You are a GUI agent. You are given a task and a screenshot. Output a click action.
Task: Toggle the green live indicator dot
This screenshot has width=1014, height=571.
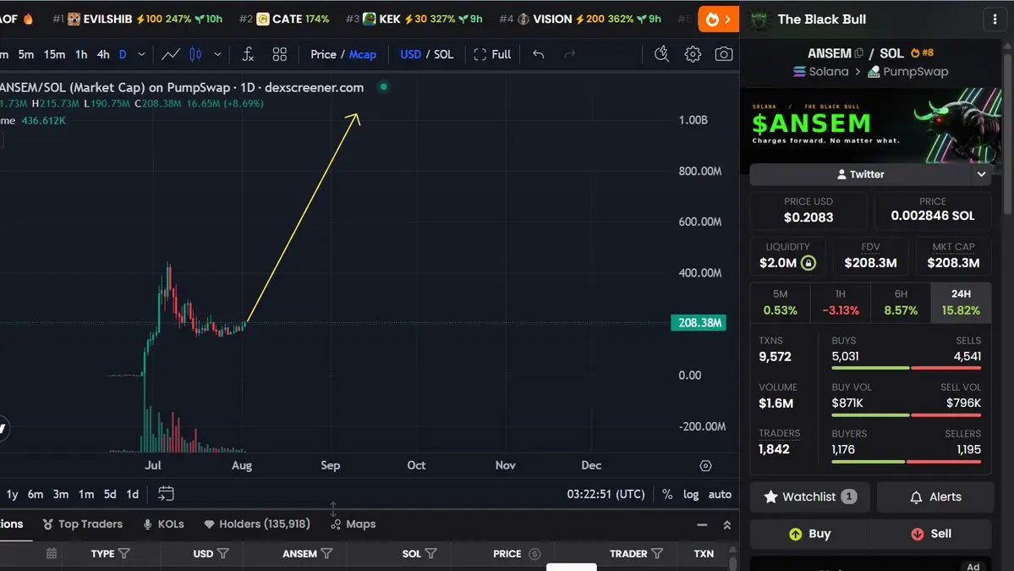(x=383, y=86)
